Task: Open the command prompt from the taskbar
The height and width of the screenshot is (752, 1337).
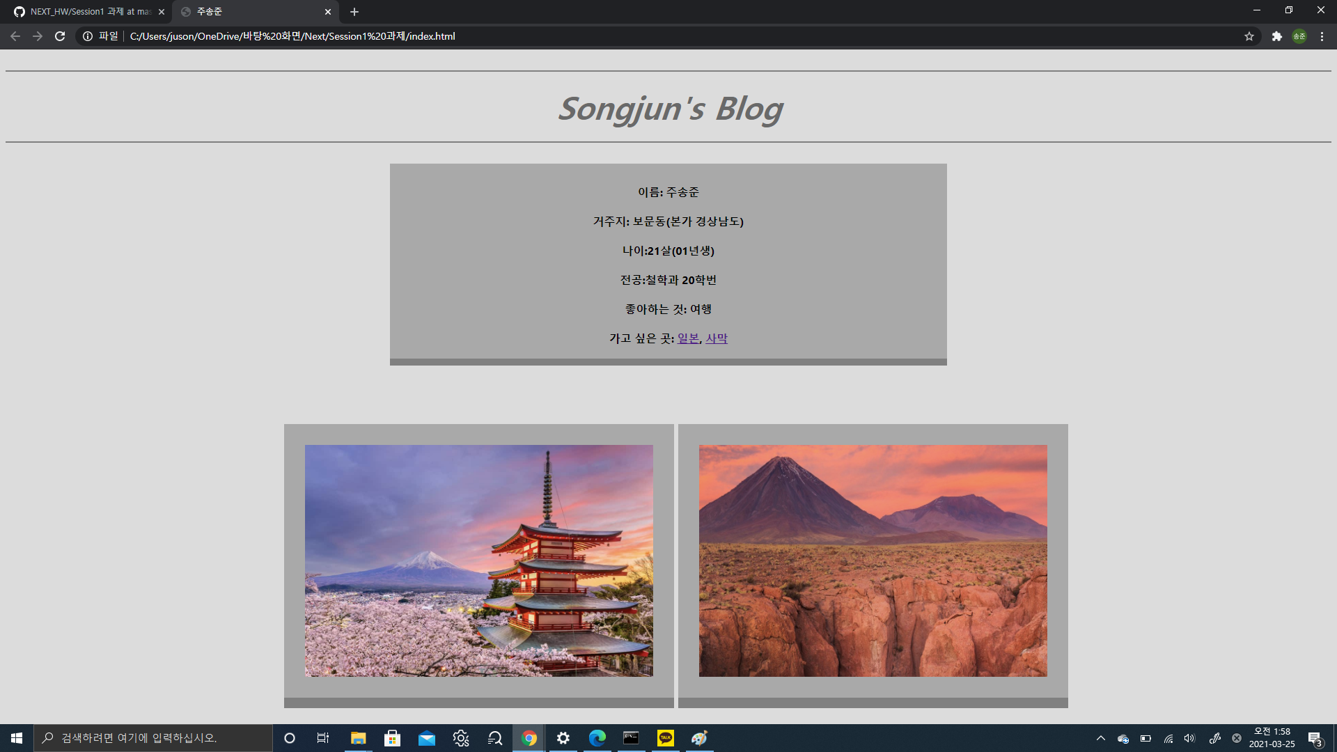Action: (x=631, y=738)
